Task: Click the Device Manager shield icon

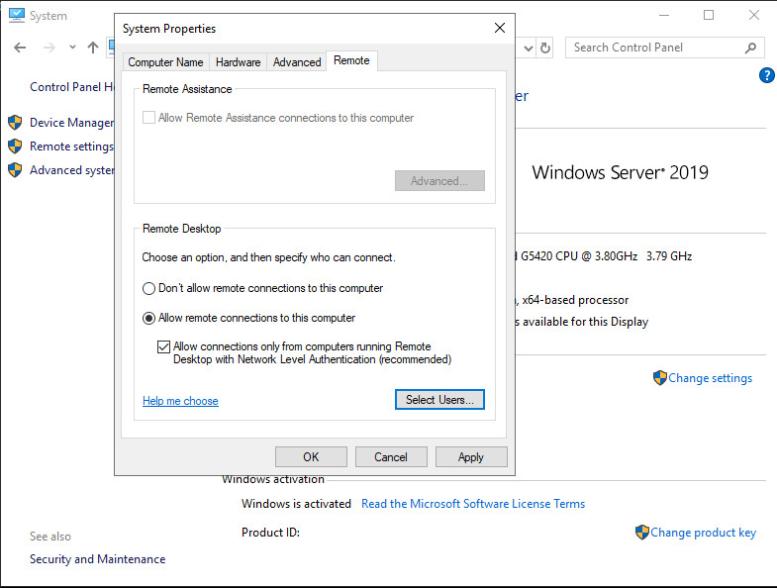Action: pos(15,123)
